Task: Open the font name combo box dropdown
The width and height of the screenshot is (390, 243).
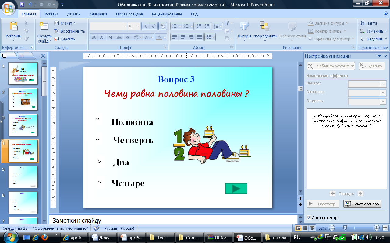Action: (x=125, y=26)
